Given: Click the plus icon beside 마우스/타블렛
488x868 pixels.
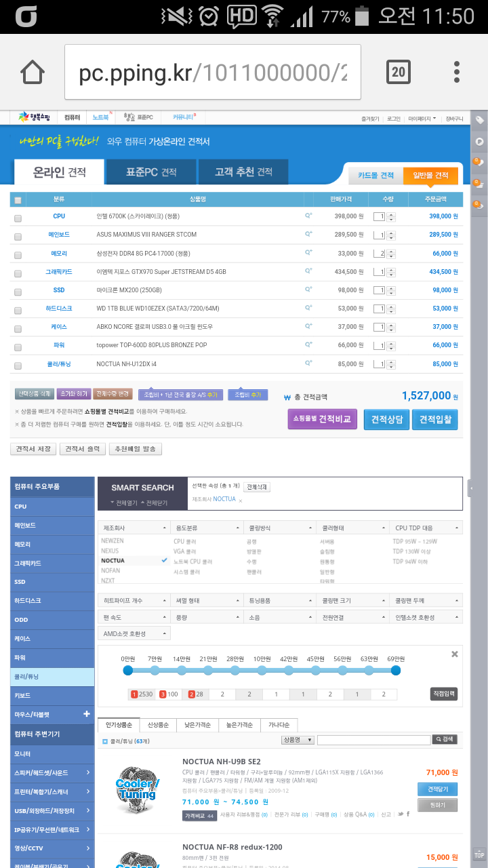Looking at the screenshot, I should pos(87,714).
